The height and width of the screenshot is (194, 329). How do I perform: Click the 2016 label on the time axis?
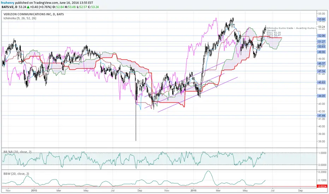(193, 190)
